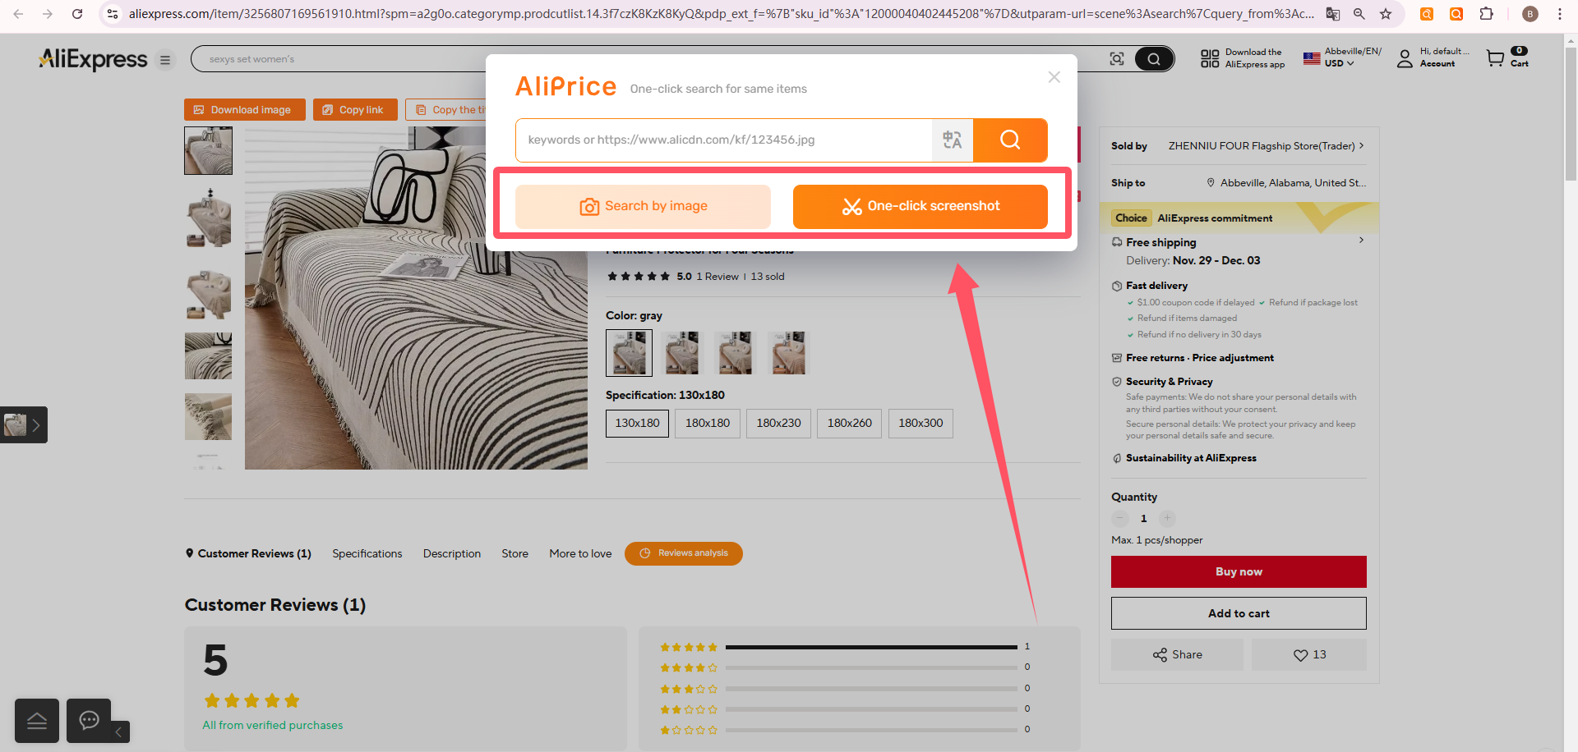The height and width of the screenshot is (752, 1578).
Task: Open Chrome three-dot menu
Action: 1559,14
